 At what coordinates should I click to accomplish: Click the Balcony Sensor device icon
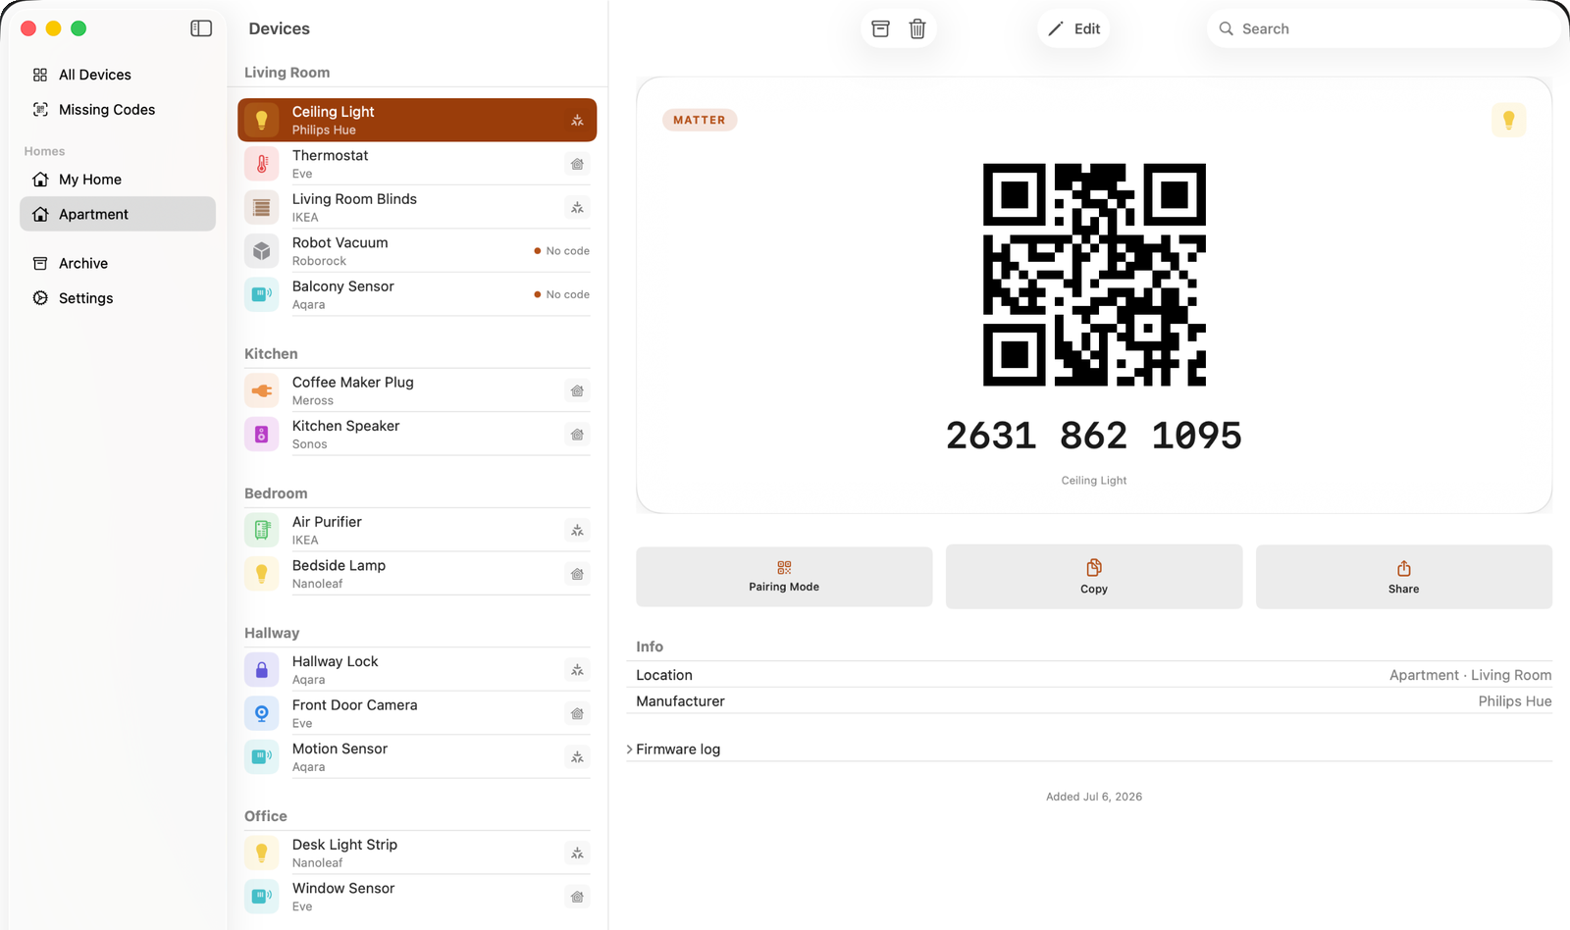(x=261, y=294)
